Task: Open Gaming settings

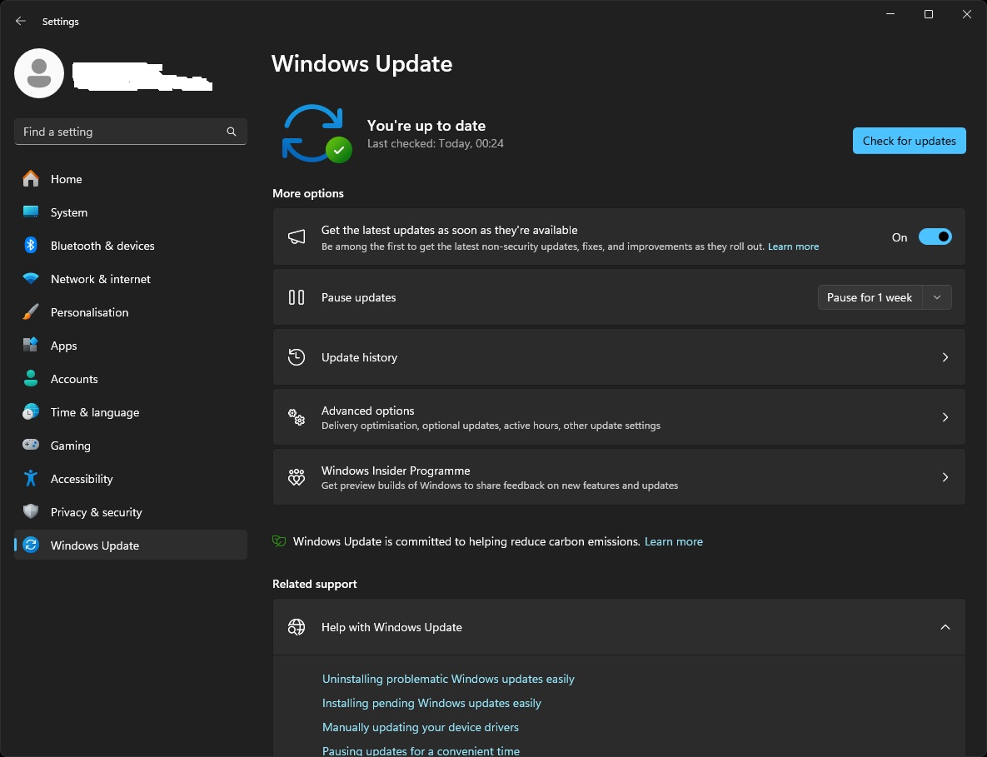Action: 130,446
